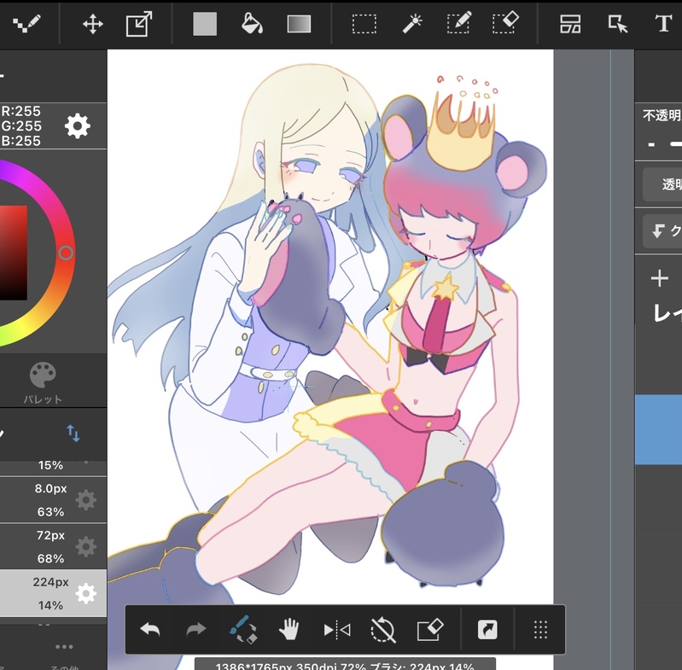Redo the last undone action

point(195,630)
